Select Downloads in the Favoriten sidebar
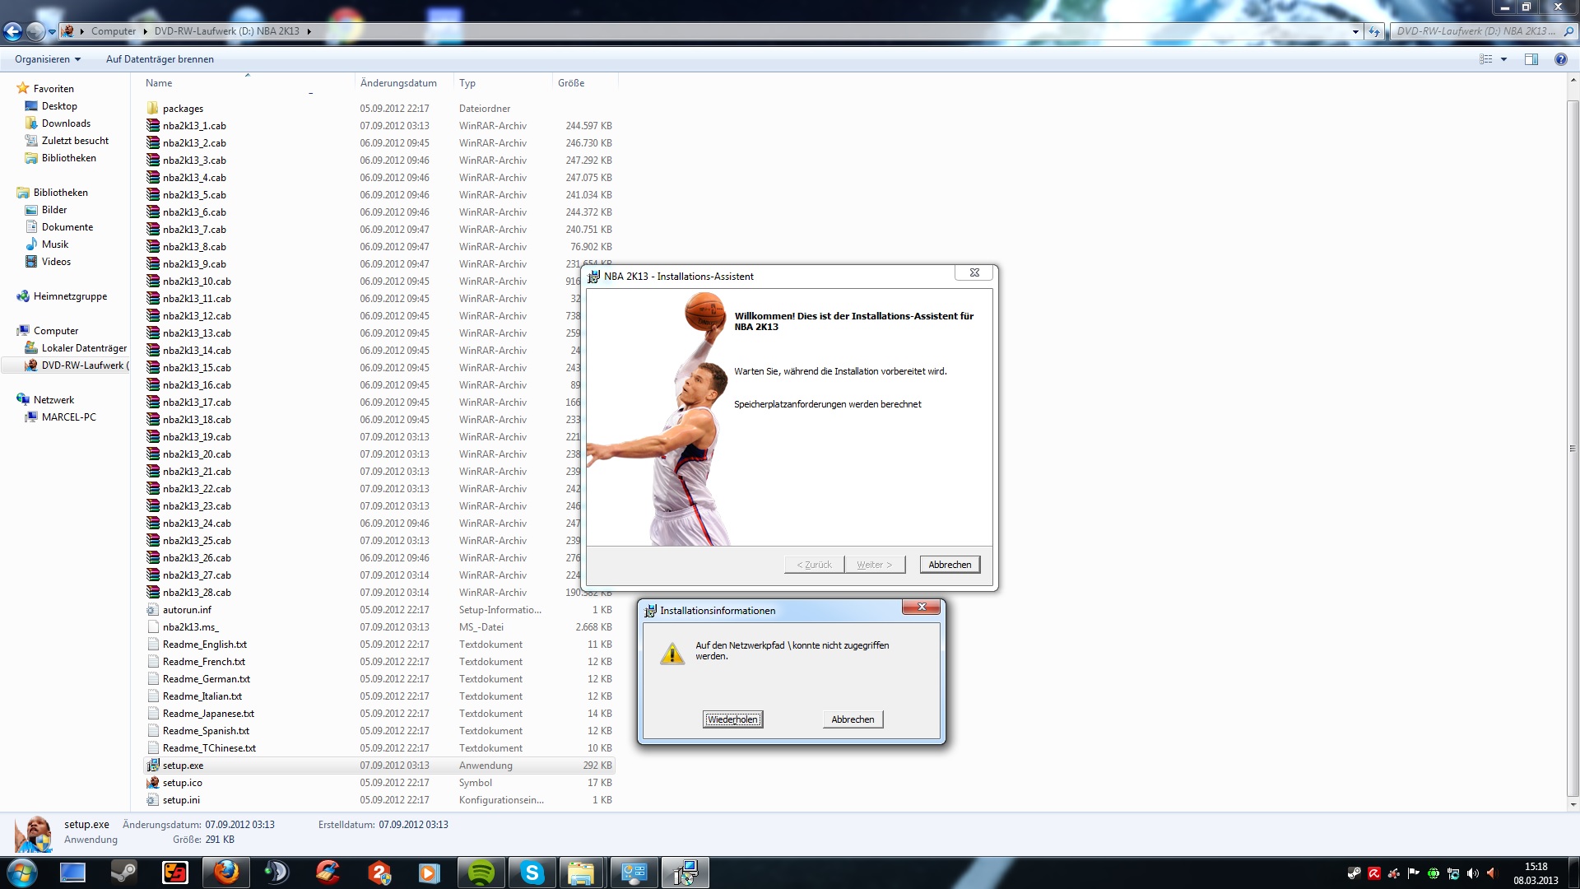The height and width of the screenshot is (889, 1580). [x=66, y=123]
